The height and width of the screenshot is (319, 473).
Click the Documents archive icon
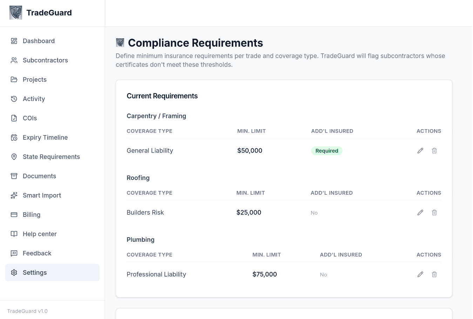pyautogui.click(x=14, y=176)
